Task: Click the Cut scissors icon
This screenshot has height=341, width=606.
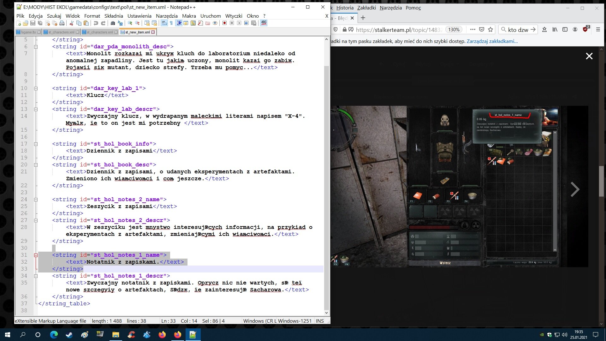Action: coord(72,23)
